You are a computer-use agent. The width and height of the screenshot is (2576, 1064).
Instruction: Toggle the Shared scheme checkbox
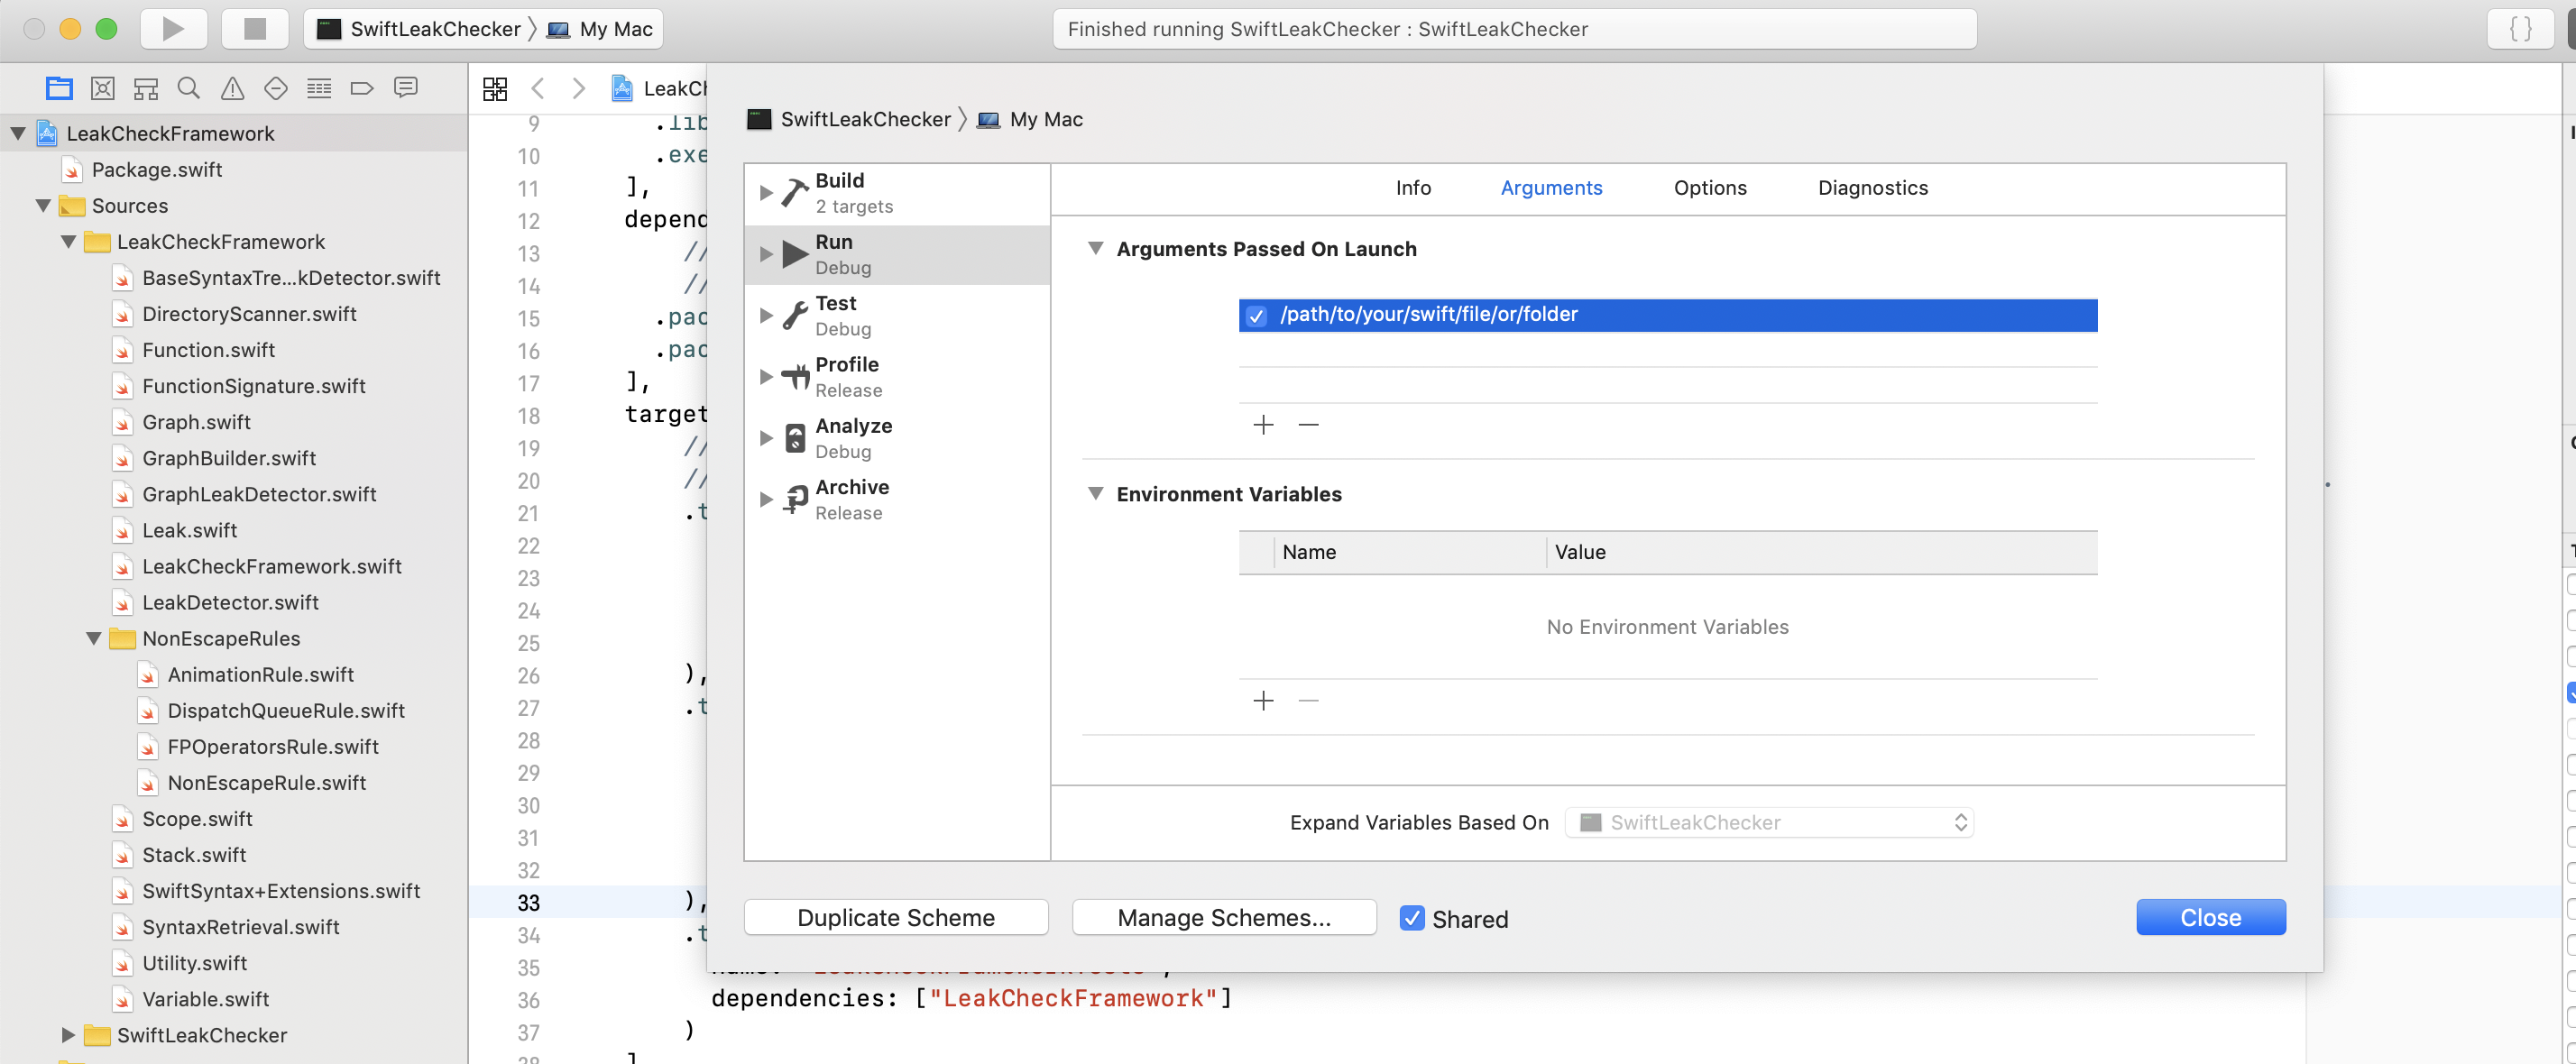pyautogui.click(x=1411, y=918)
